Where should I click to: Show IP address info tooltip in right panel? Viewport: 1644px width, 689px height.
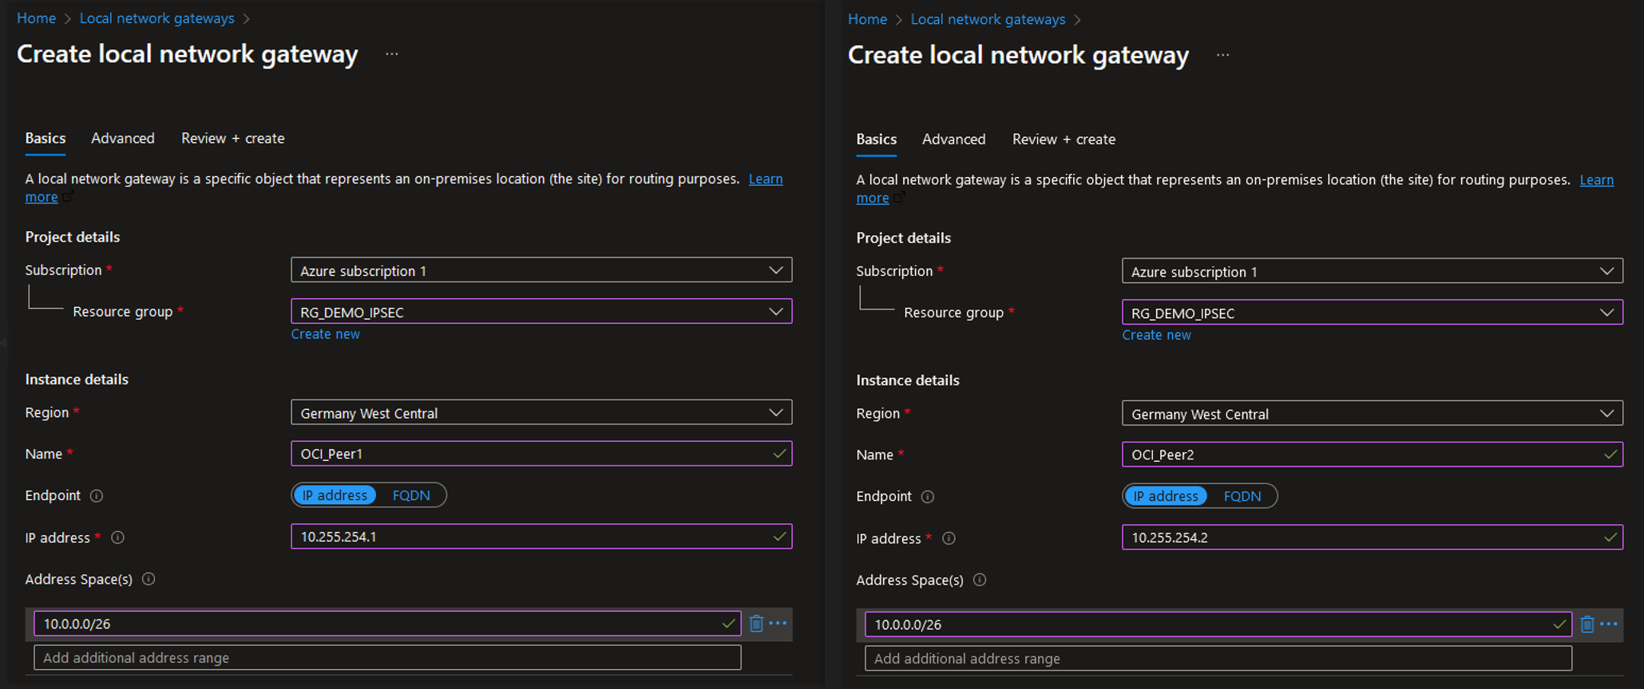(x=949, y=538)
